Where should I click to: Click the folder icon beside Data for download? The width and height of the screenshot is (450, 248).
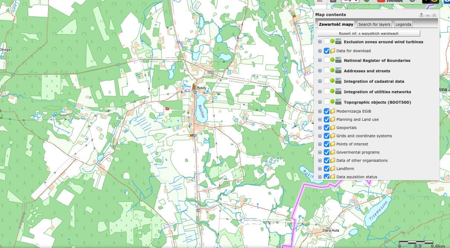[333, 51]
